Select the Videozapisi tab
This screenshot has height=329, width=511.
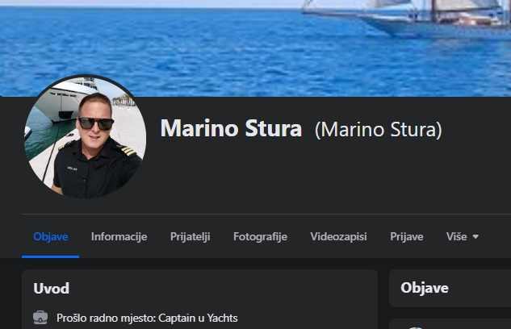(338, 236)
